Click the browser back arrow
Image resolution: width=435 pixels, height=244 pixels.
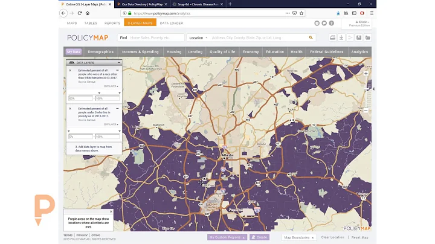(x=63, y=13)
